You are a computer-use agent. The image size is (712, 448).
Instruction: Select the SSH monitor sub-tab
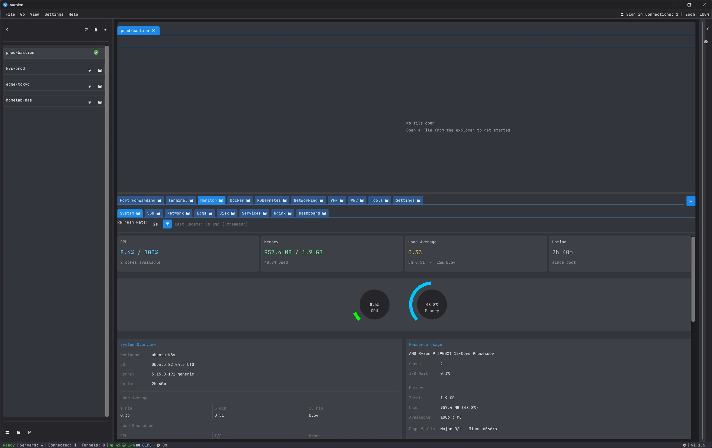(153, 213)
